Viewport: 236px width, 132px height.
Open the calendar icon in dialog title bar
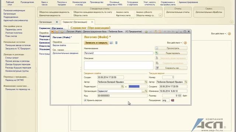(160, 32)
